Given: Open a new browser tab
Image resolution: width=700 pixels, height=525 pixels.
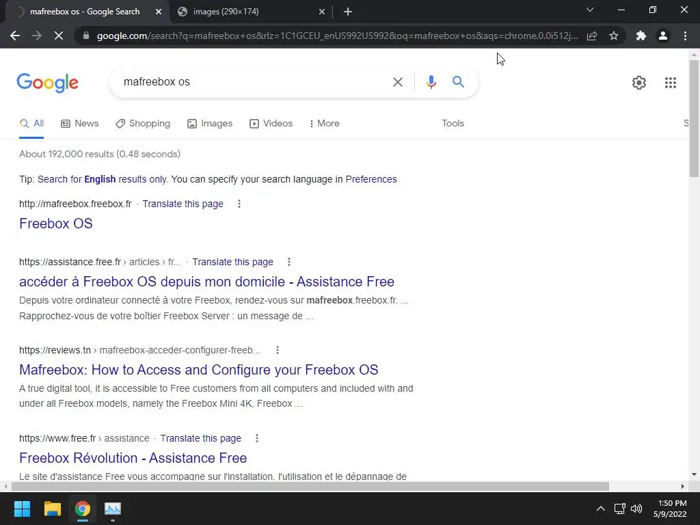Looking at the screenshot, I should click(x=348, y=12).
